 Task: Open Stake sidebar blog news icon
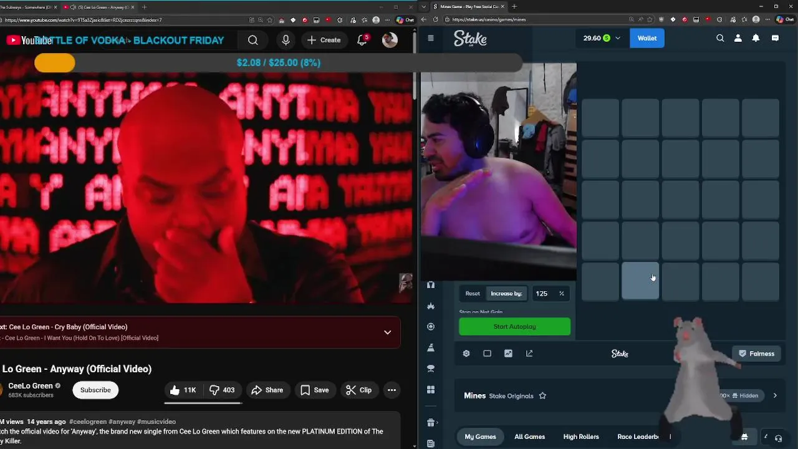click(x=430, y=443)
